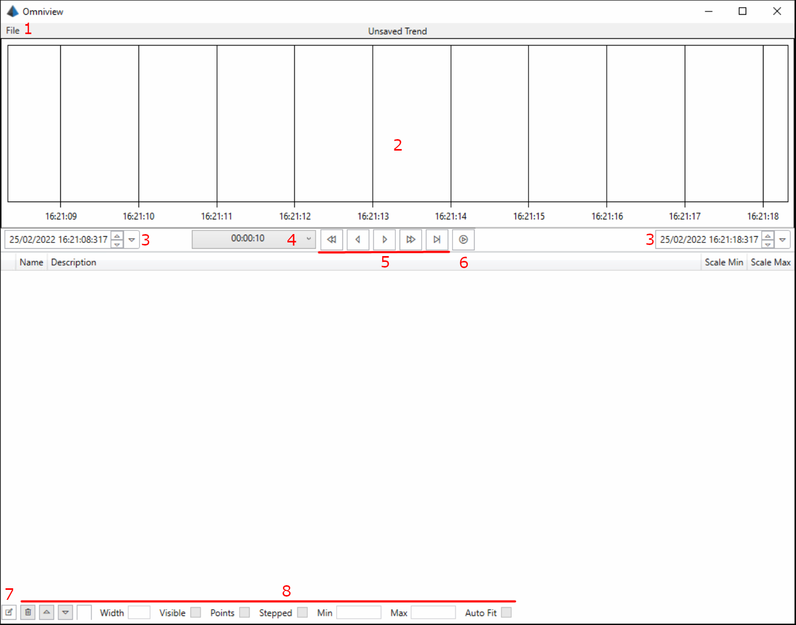Screen dimensions: 796x625
Task: Click the Scale Min column header
Action: (724, 262)
